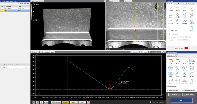Image resolution: width=197 pixels, height=104 pixels.
Task: Click the red reset rotate icon below graph
Action: click(88, 102)
